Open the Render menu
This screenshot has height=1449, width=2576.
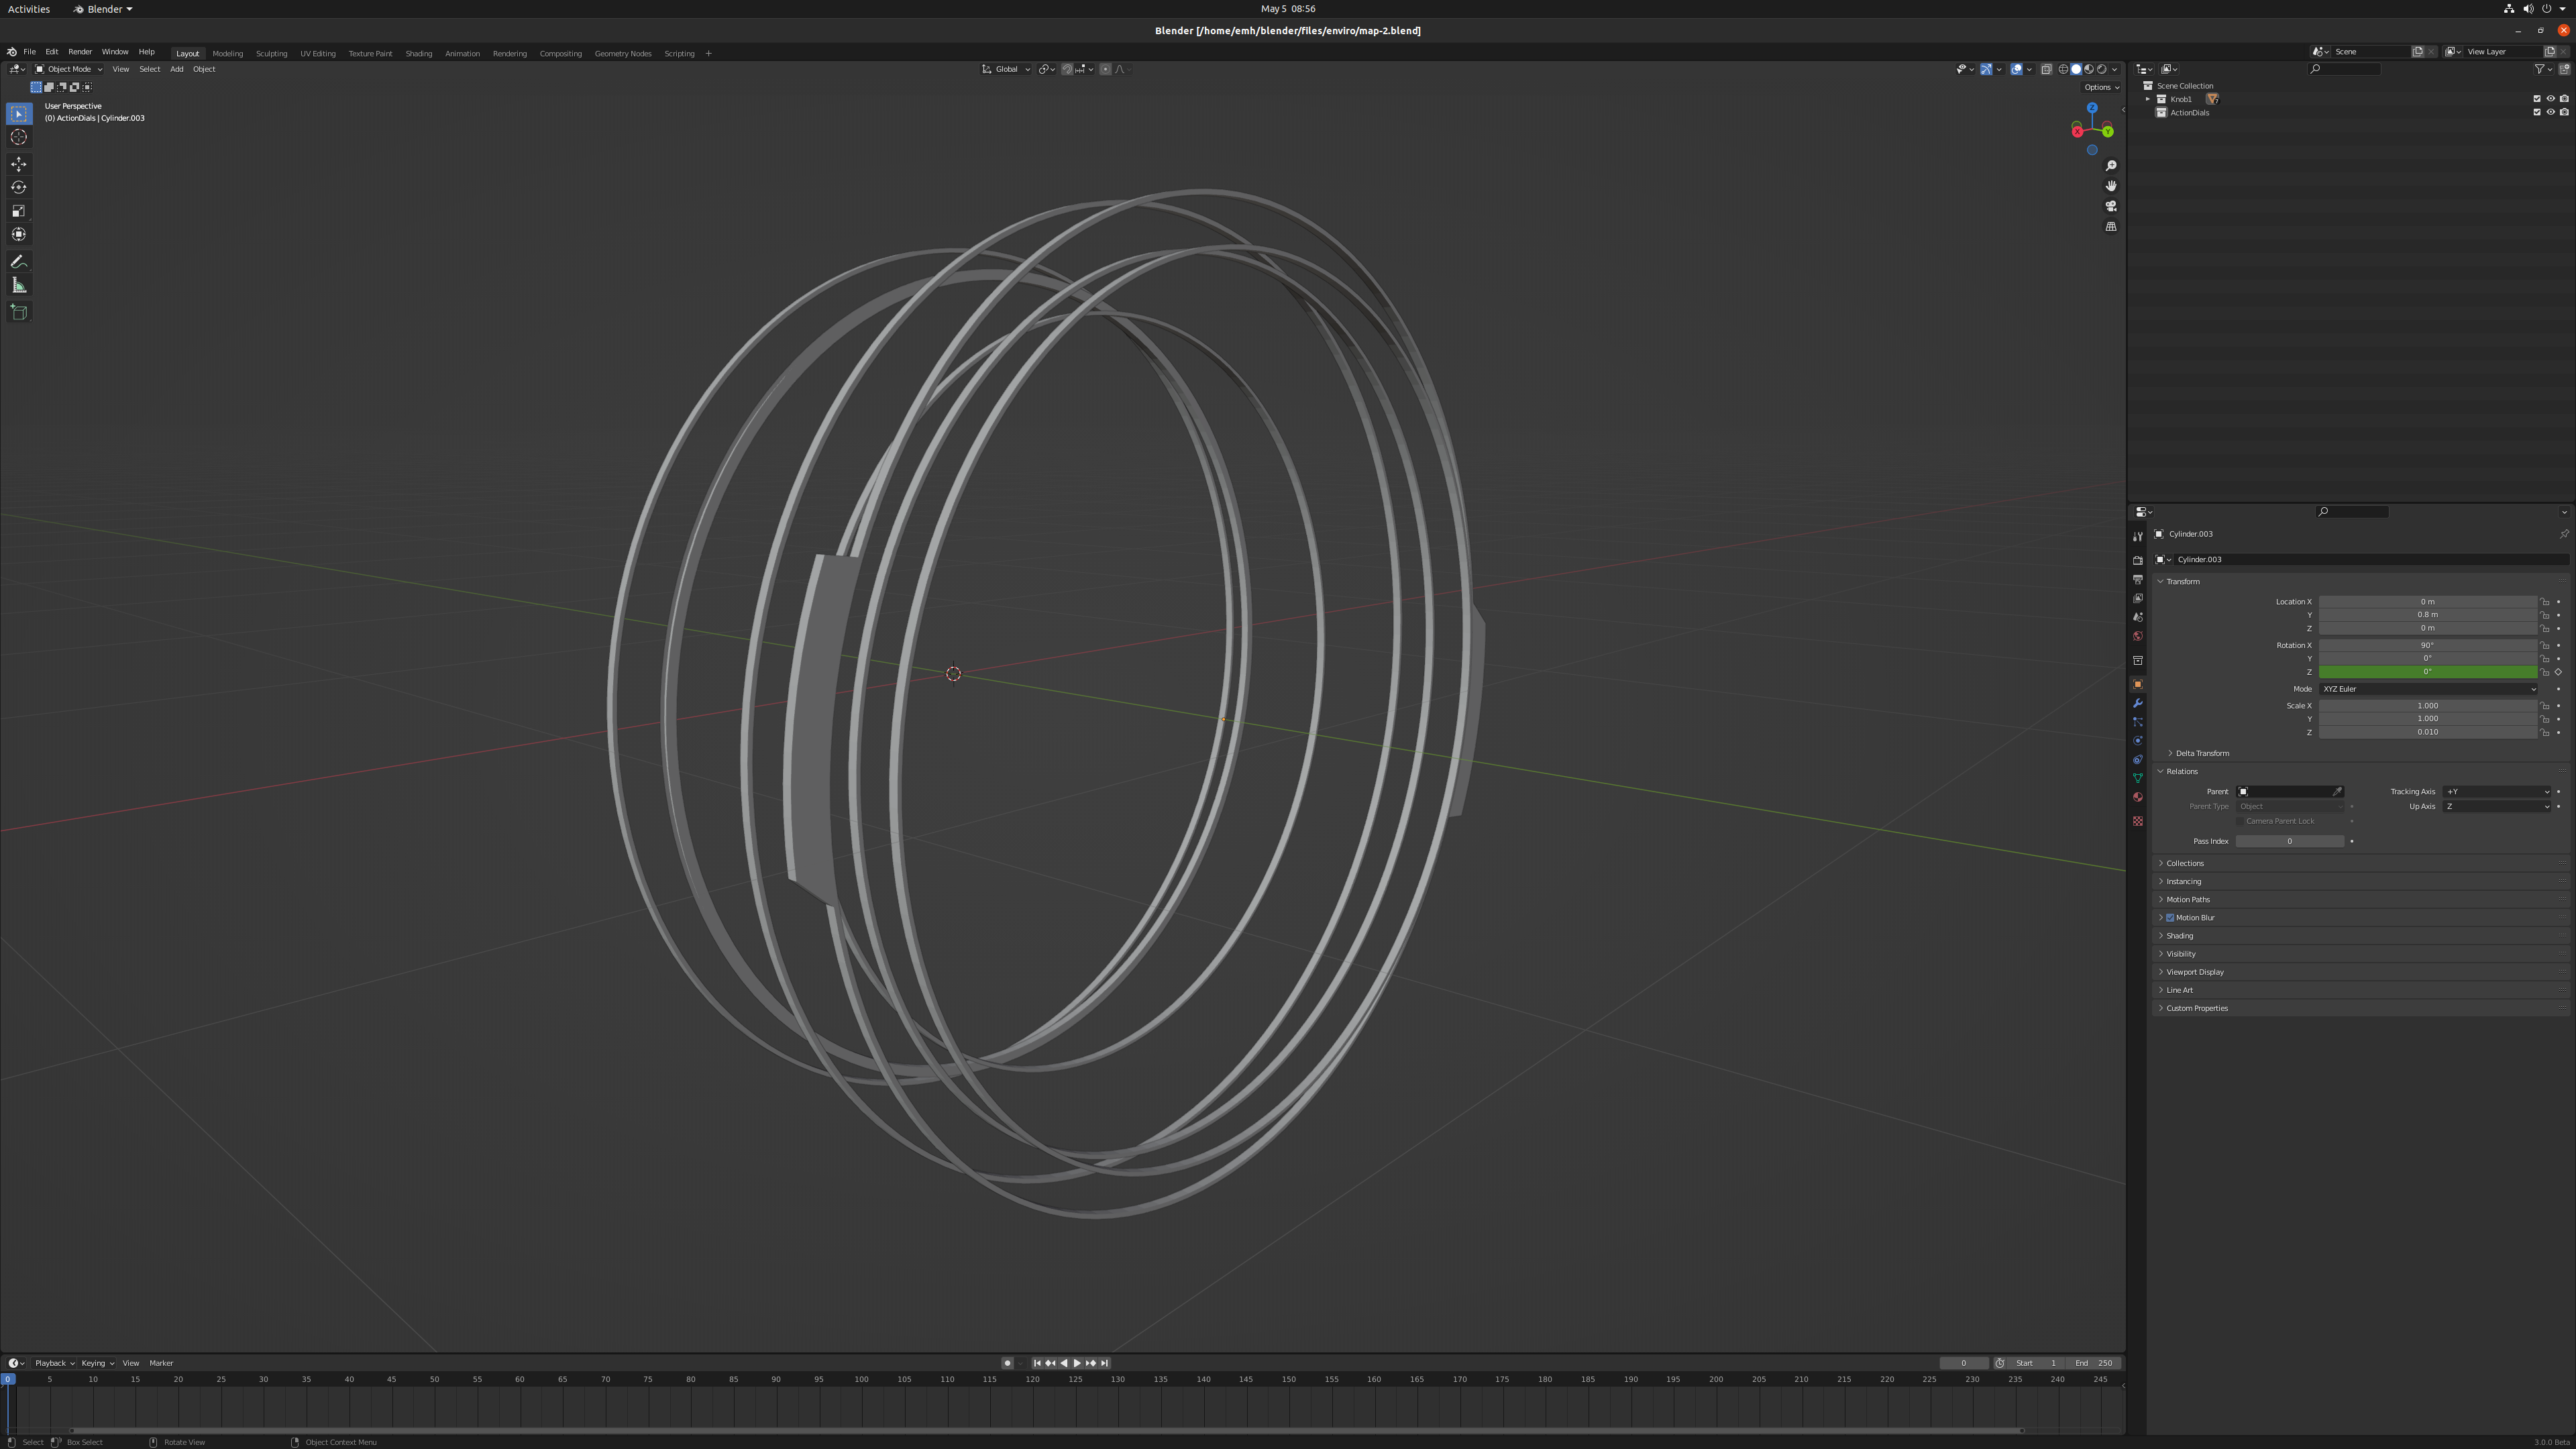tap(80, 52)
